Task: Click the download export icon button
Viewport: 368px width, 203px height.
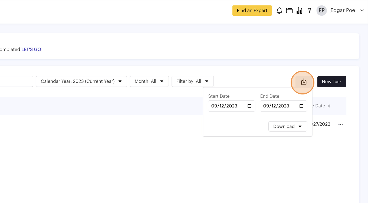Action: click(x=304, y=82)
